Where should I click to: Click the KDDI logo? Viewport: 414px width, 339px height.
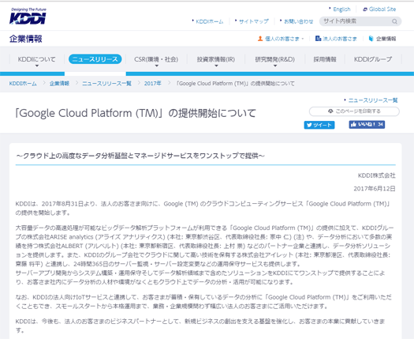tap(28, 17)
